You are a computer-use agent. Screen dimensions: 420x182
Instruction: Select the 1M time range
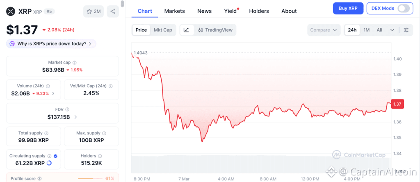pyautogui.click(x=366, y=30)
